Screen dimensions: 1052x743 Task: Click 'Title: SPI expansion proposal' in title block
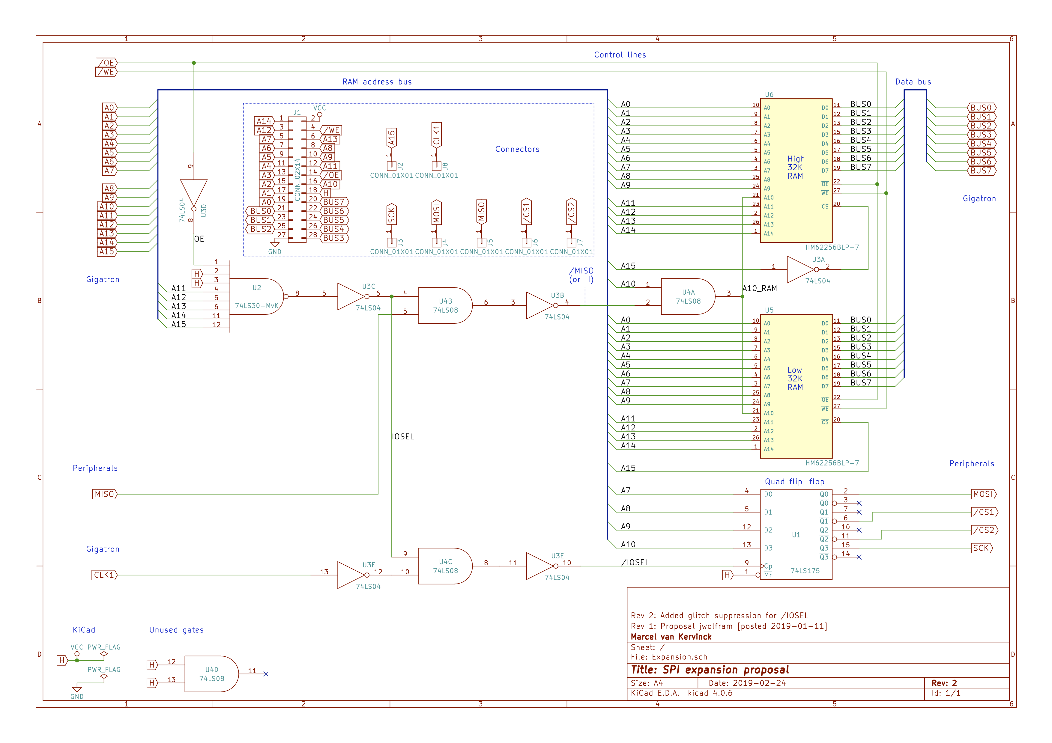(x=710, y=670)
